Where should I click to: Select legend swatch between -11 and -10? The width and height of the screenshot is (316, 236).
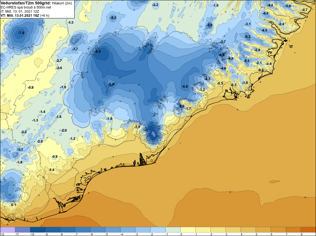tap(22, 230)
